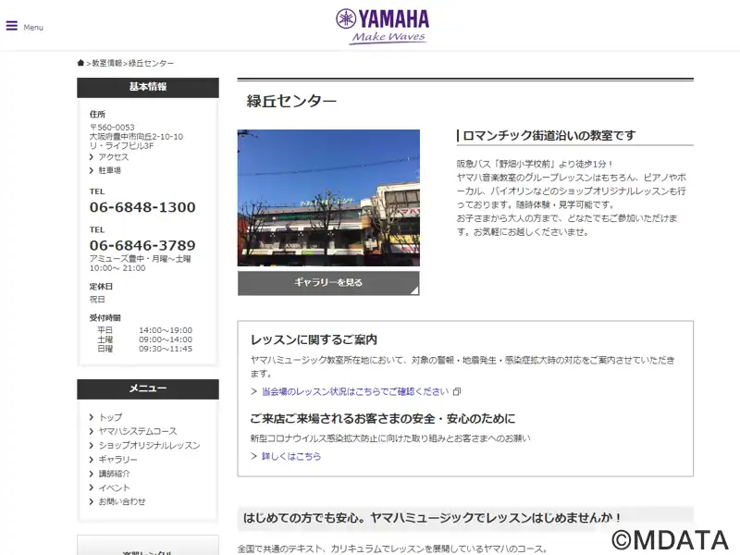The image size is (740, 555).
Task: Open the building photo thumbnail
Action: point(328,198)
